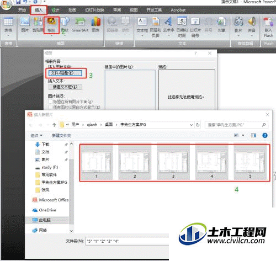Toggle all pictures black and white checkbox

point(50,107)
